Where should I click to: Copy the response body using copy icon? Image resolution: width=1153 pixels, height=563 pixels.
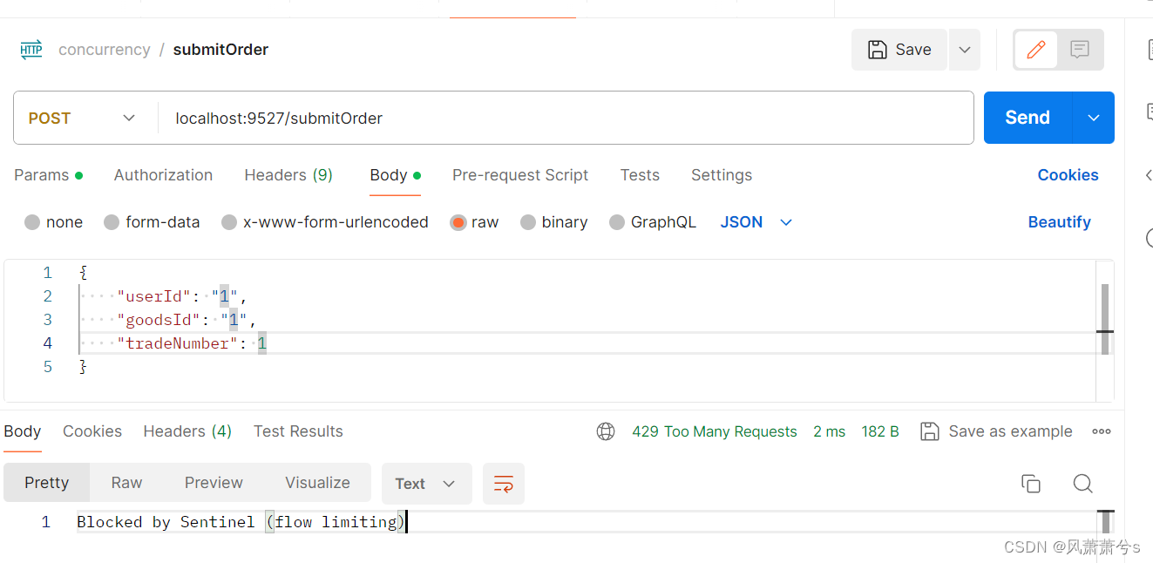point(1031,483)
